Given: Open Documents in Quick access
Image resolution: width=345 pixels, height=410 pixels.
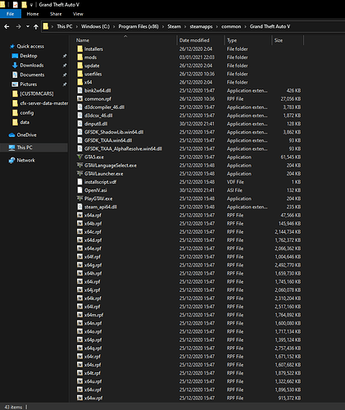Looking at the screenshot, I should (32, 75).
